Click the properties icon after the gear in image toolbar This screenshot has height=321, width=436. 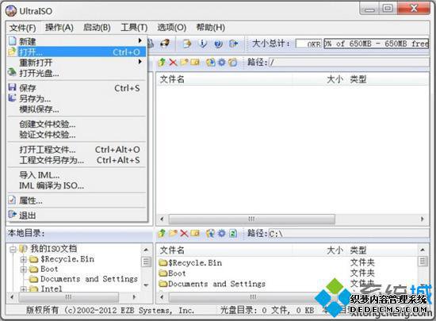(233, 63)
